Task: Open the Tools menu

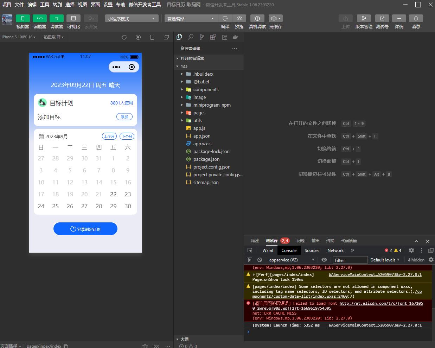Action: [x=45, y=5]
